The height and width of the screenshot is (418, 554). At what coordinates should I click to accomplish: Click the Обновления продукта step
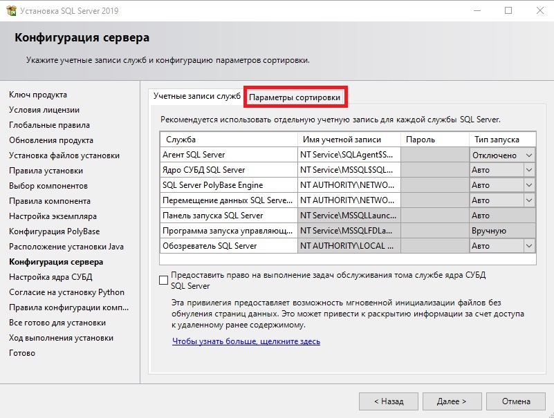point(51,140)
